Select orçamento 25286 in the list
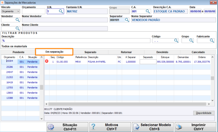 10,67
